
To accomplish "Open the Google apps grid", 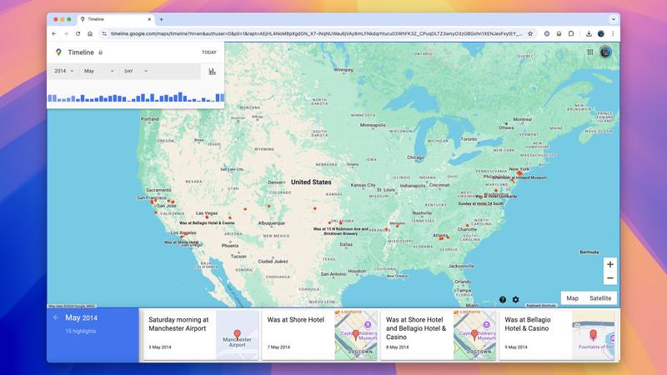I will coord(590,52).
